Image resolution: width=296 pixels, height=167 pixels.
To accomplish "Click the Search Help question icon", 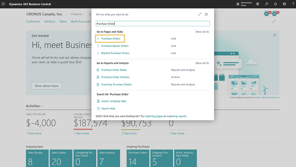I will point(98,109).
